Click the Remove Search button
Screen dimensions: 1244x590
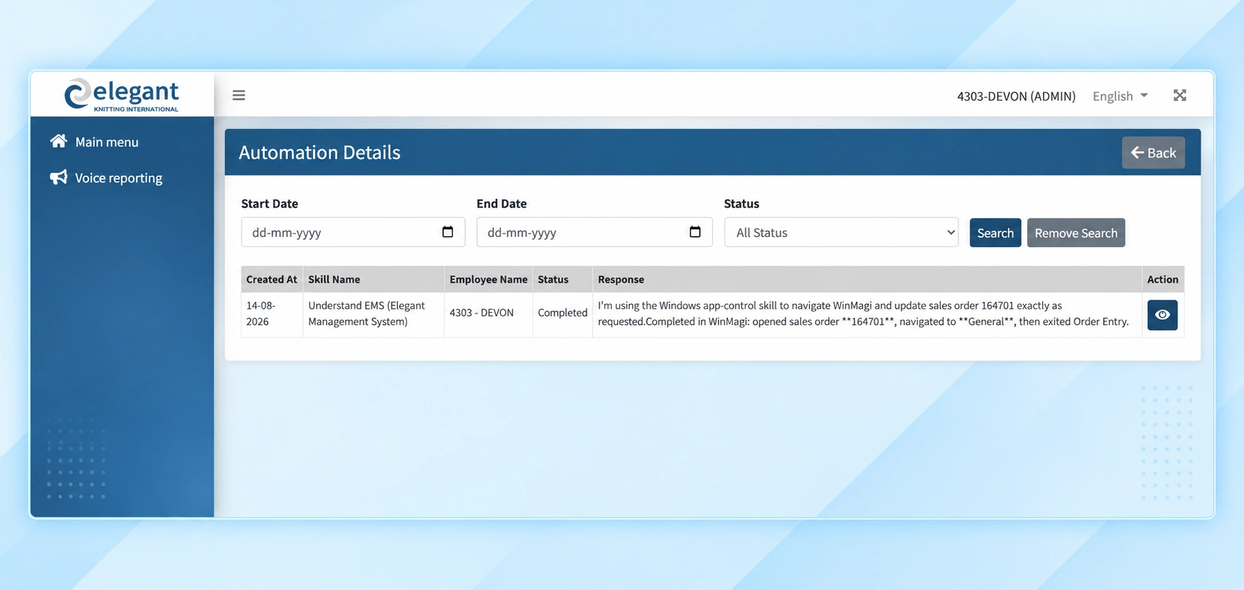(1076, 233)
